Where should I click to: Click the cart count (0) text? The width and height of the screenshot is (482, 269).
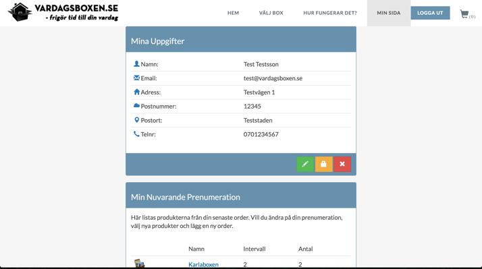pos(472,17)
